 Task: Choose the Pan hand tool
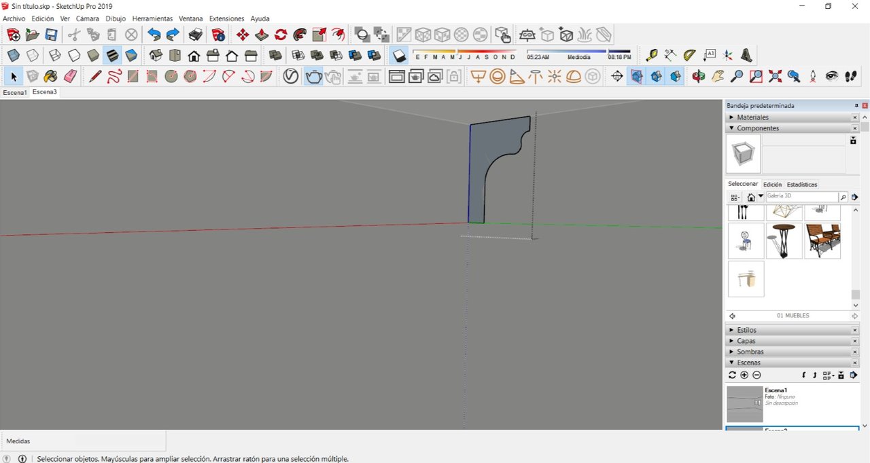tap(718, 77)
